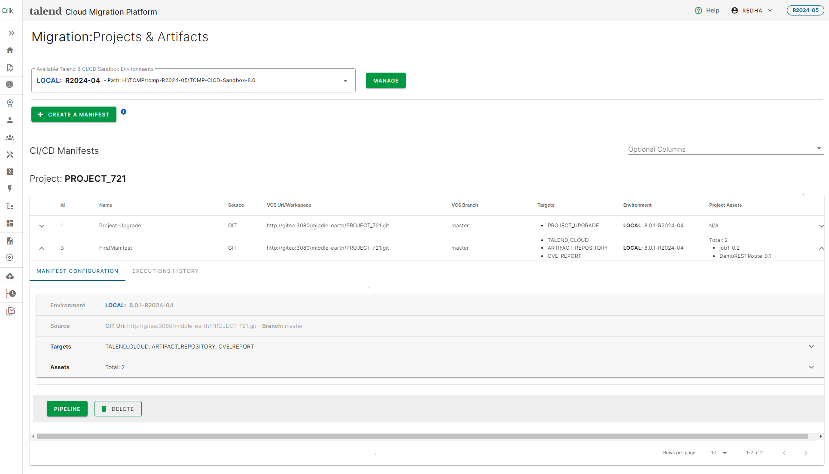Image resolution: width=829 pixels, height=474 pixels.
Task: Click the circular Talend badge sidebar icon
Action: tap(10, 84)
